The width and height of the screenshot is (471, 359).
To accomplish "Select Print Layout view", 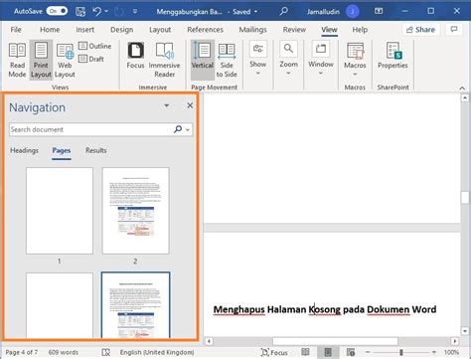I will pos(41,61).
